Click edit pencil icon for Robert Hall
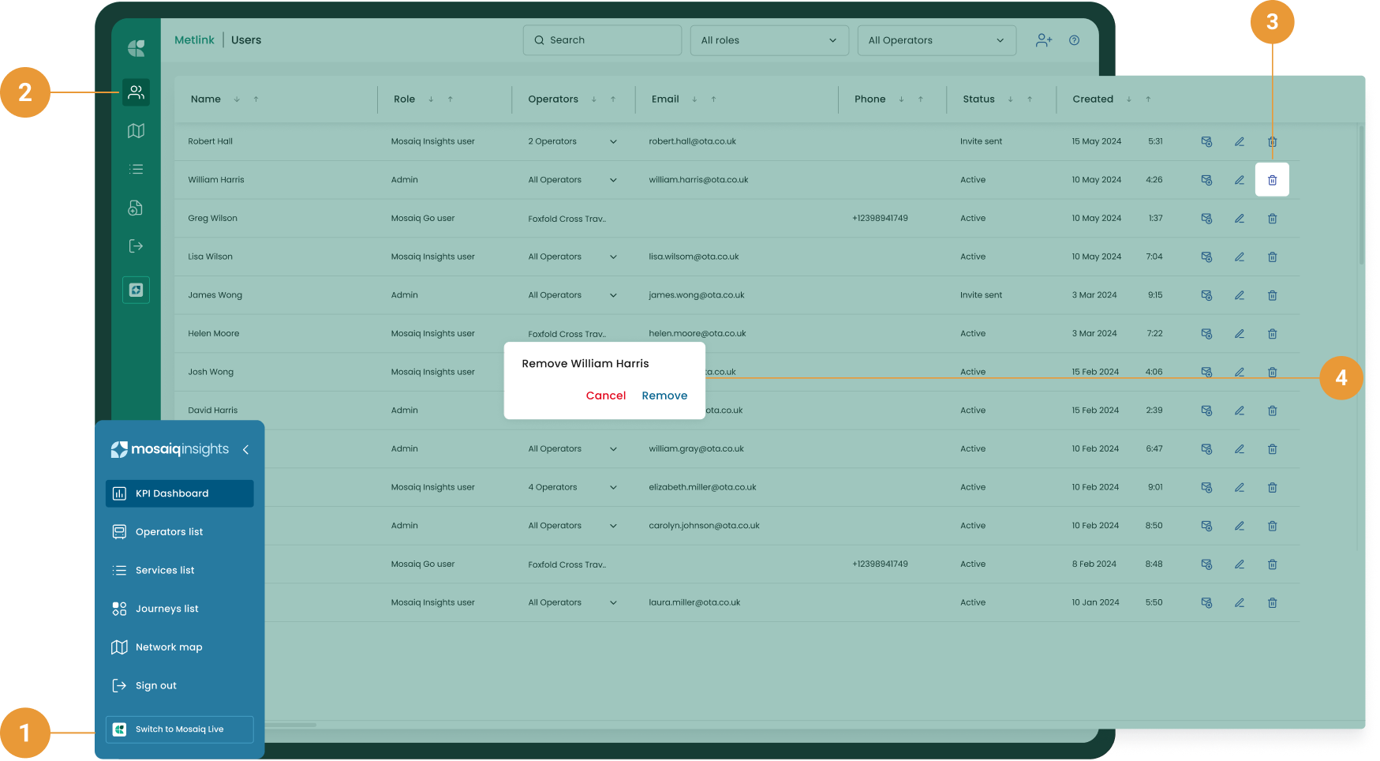The width and height of the screenshot is (1380, 761). [x=1239, y=142]
